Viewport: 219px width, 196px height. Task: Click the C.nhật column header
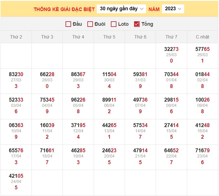[x=202, y=37]
